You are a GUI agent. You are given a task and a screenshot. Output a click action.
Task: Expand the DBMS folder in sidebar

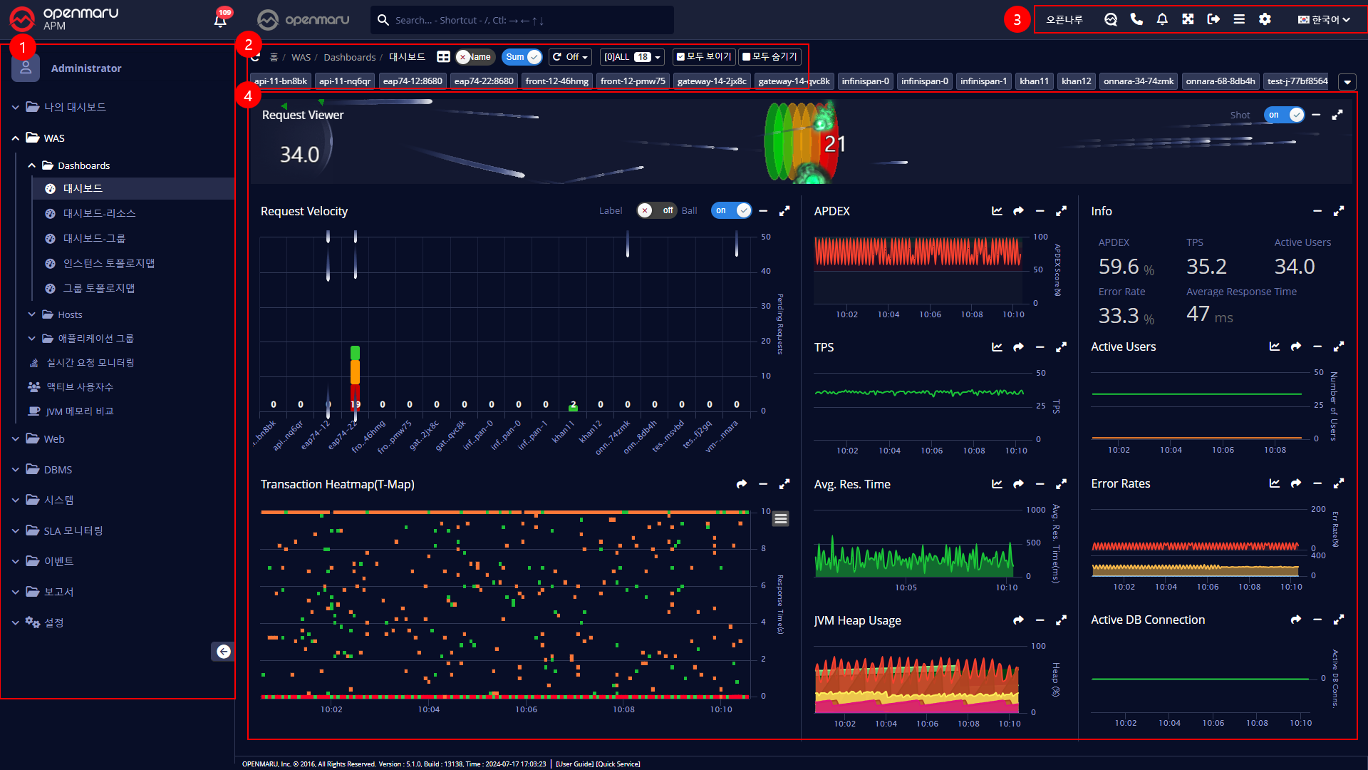(58, 470)
